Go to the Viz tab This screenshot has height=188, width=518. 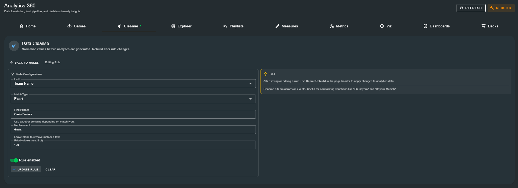tap(386, 26)
